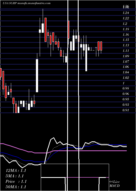Open the <<Live MACD link
The height and width of the screenshot is (191, 136).
115,184
